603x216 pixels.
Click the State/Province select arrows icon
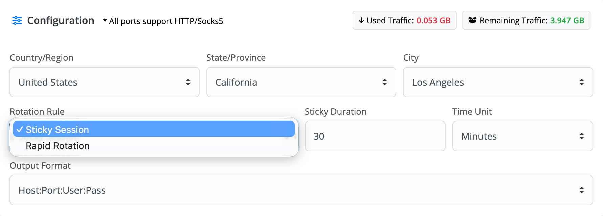pyautogui.click(x=385, y=82)
